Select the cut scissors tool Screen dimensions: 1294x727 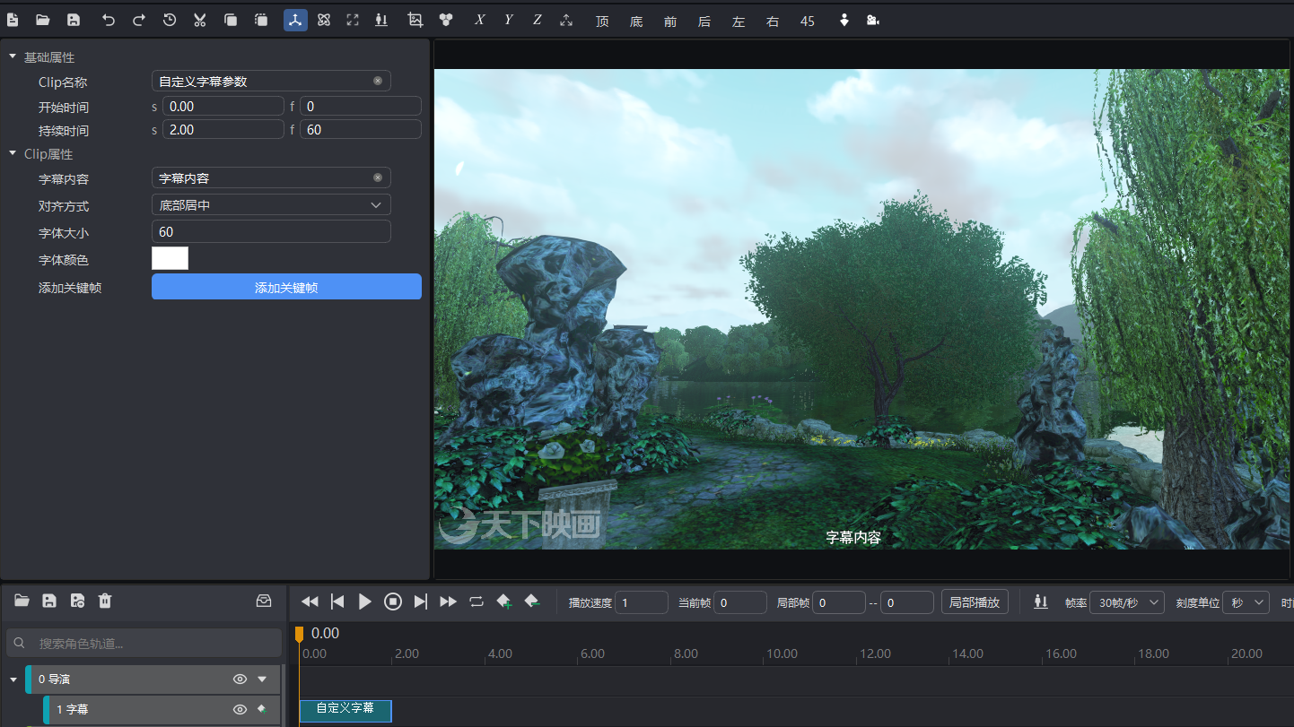[200, 20]
